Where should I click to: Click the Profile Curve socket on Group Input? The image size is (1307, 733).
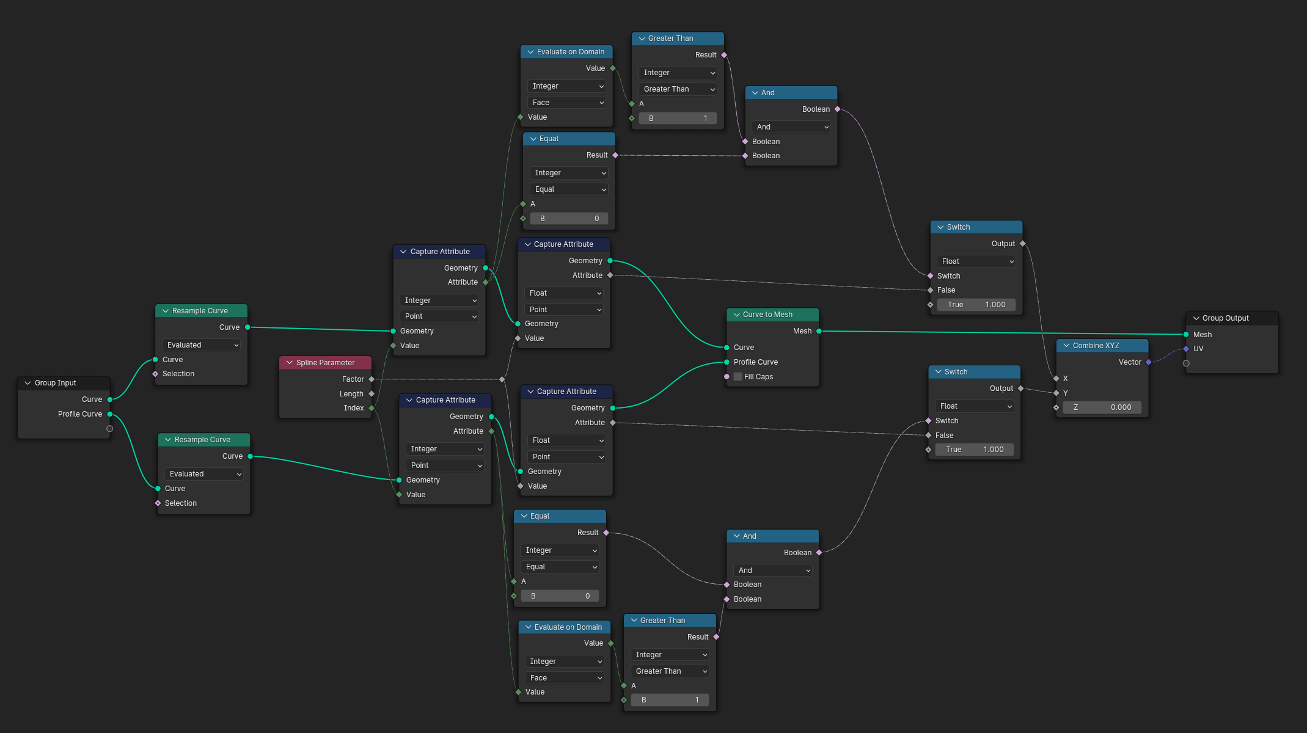click(x=110, y=414)
